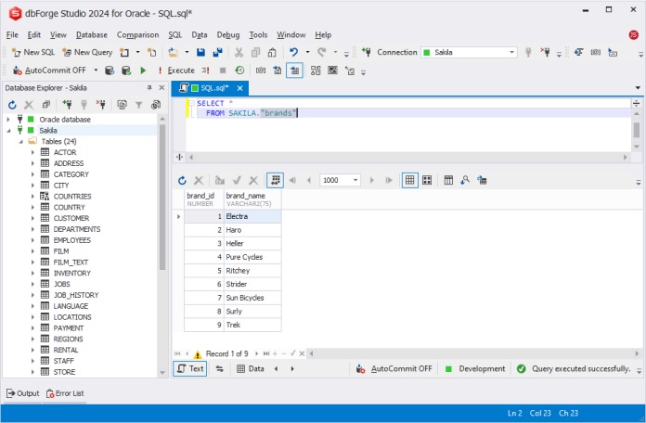Viewport: 646px width, 423px height.
Task: Expand the FILM table node
Action: (x=32, y=251)
